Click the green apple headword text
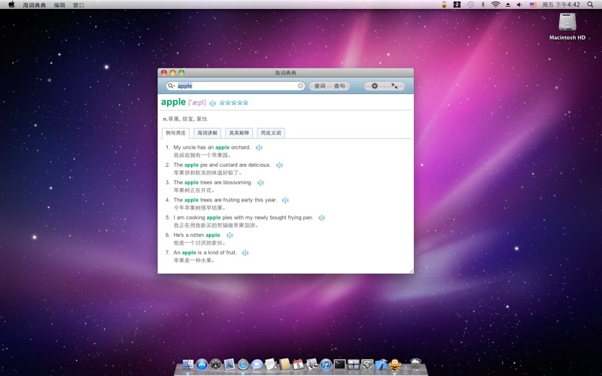The image size is (602, 376). [174, 102]
